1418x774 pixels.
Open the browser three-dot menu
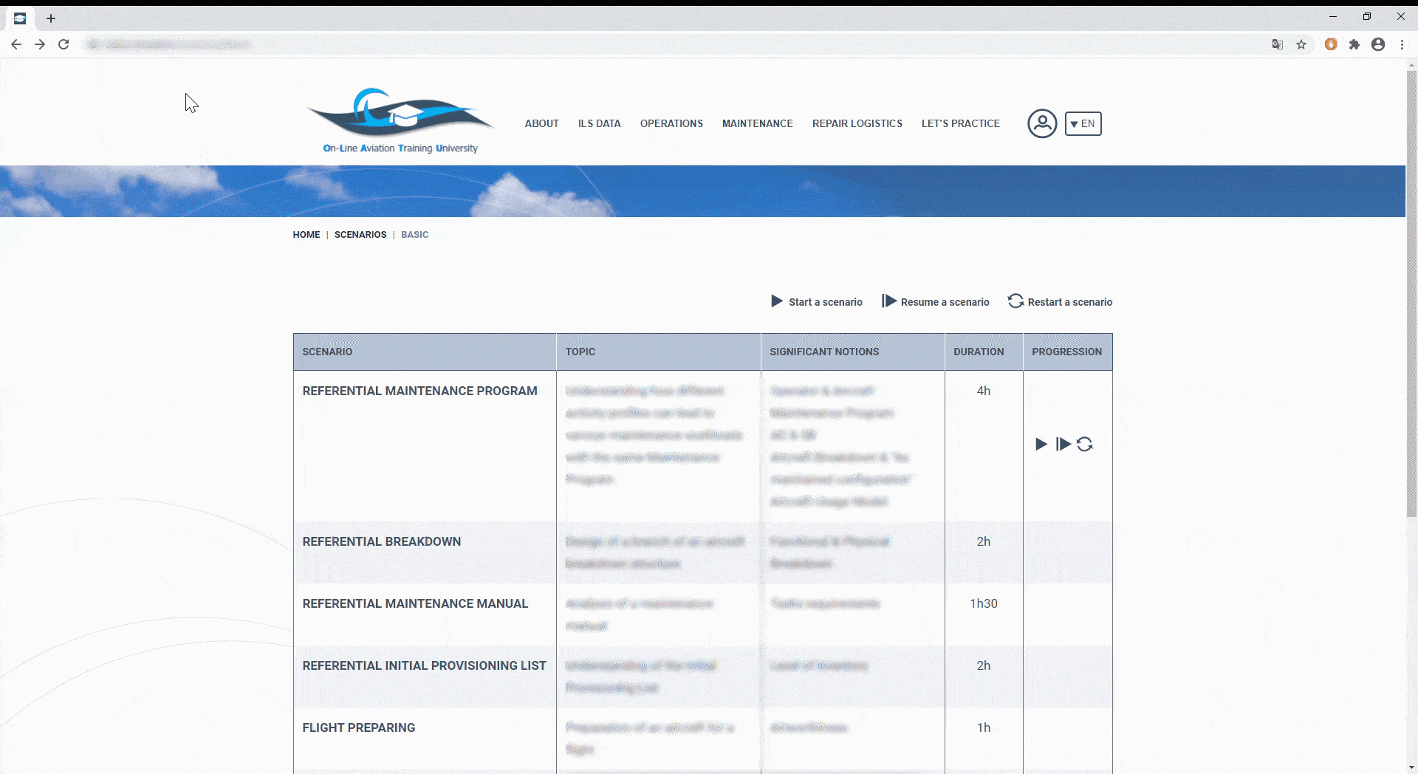point(1402,44)
